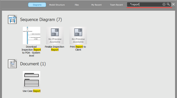Click the Use Case Report label
The image size is (177, 98).
32,91
